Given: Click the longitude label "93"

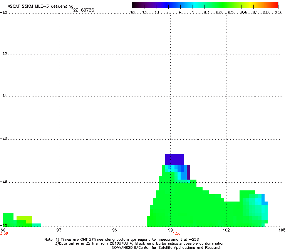Looking at the screenshot, I should (59, 230).
